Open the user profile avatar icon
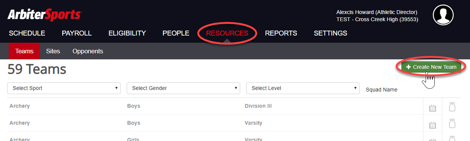This screenshot has height=141, width=470. [x=443, y=15]
